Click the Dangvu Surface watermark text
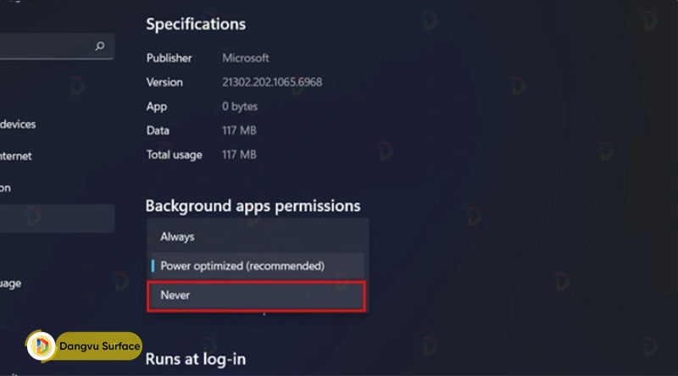 coord(99,346)
